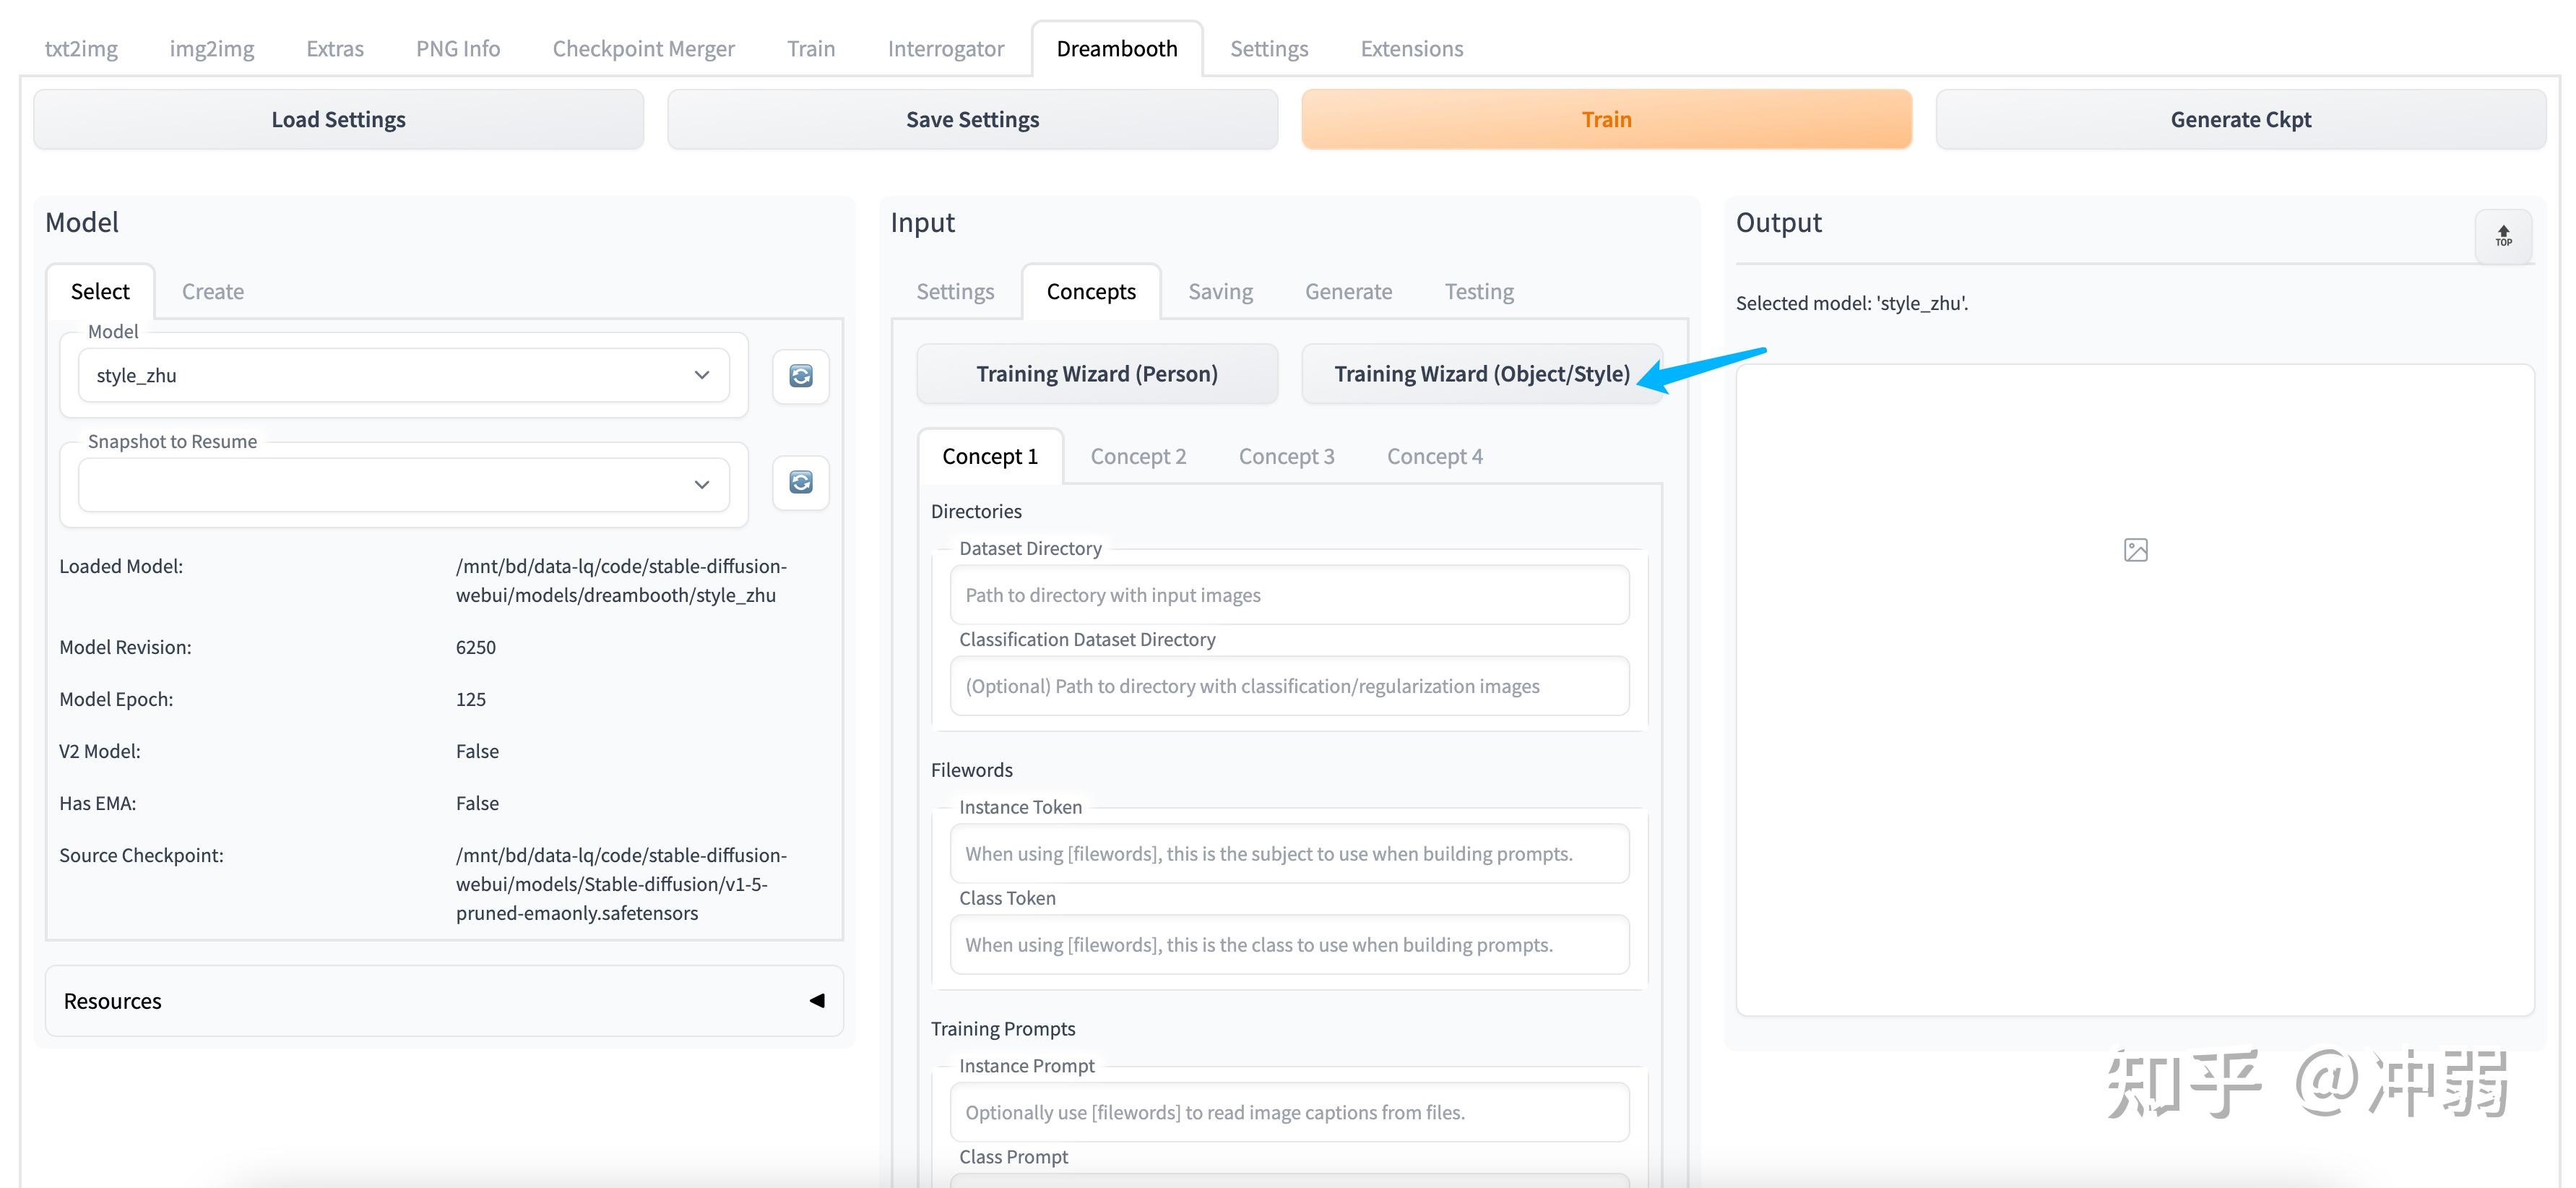Go to the Saving input tab
The height and width of the screenshot is (1188, 2576).
point(1220,291)
